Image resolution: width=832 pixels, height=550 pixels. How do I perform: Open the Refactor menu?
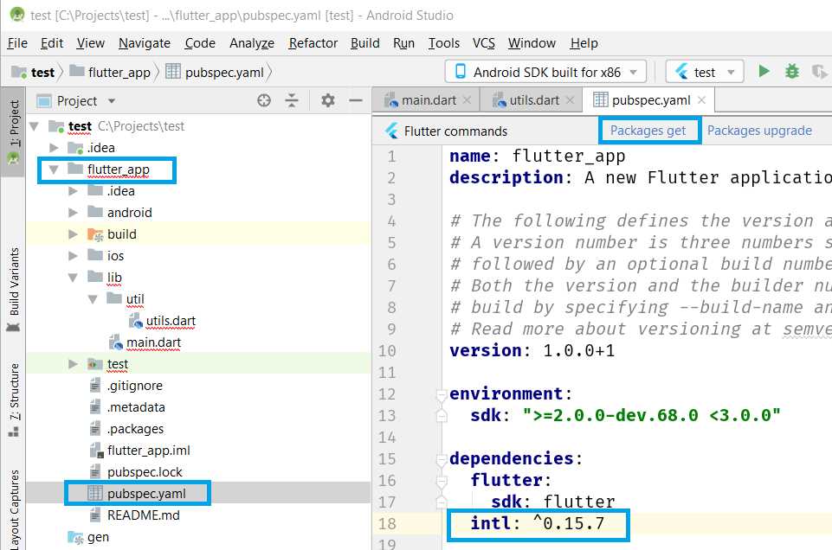312,43
